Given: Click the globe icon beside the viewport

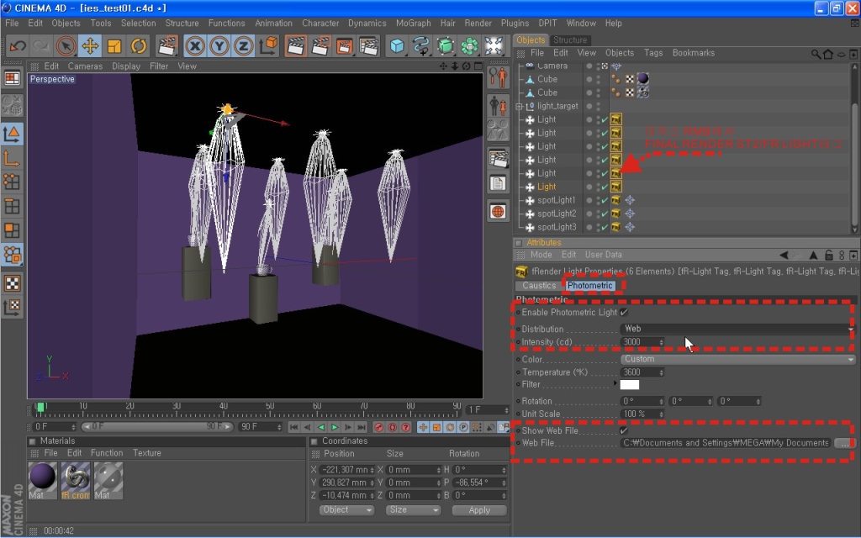Looking at the screenshot, I should (x=498, y=211).
